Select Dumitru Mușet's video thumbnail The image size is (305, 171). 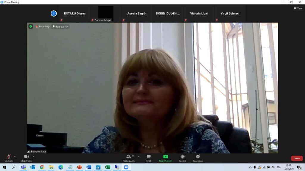click(106, 13)
